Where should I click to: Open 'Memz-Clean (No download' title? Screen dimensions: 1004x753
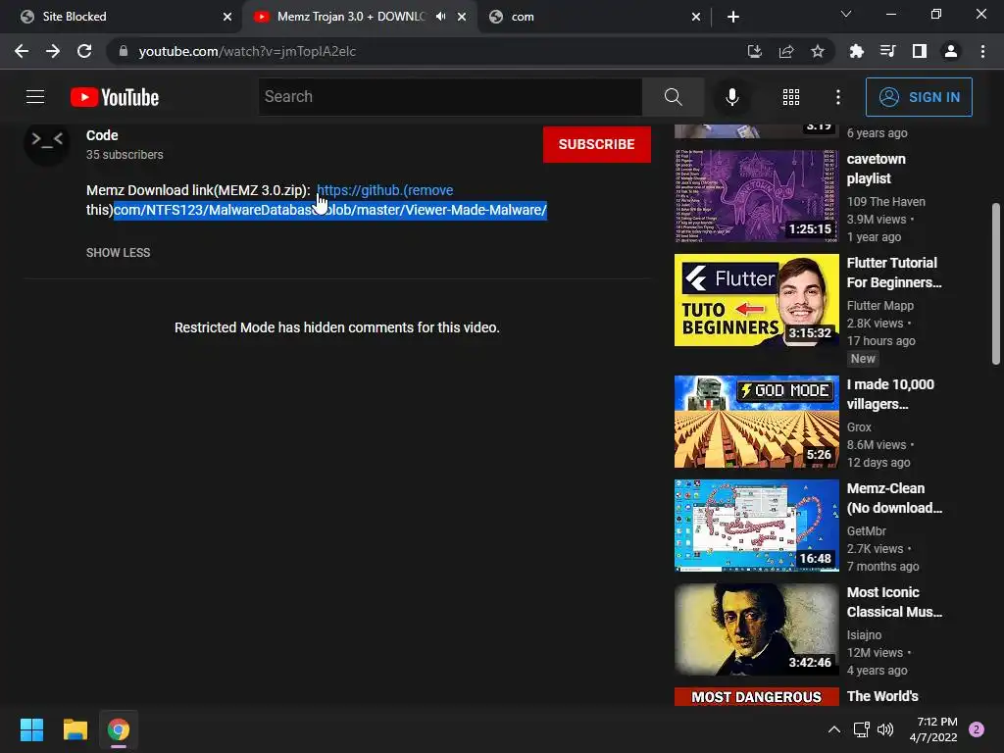894,497
